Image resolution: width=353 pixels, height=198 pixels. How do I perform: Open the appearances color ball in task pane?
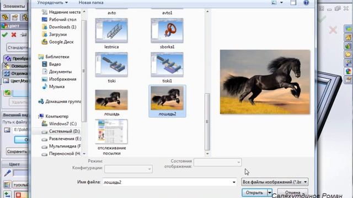(348, 71)
